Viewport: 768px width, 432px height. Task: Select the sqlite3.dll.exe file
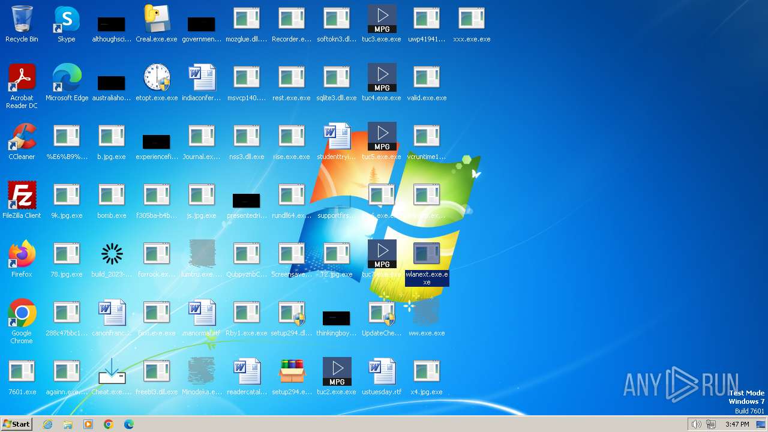point(337,78)
